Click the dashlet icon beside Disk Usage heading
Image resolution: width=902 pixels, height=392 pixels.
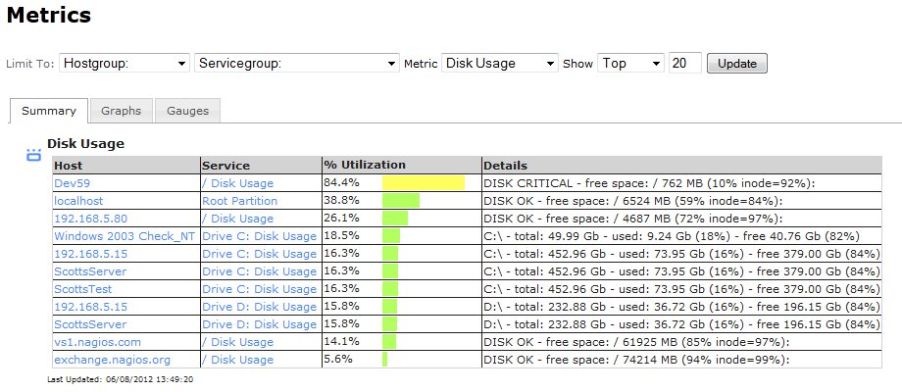click(34, 155)
